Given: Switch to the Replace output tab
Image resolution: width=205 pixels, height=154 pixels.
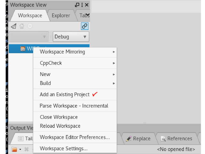Looking at the screenshot, I should click(x=139, y=139).
